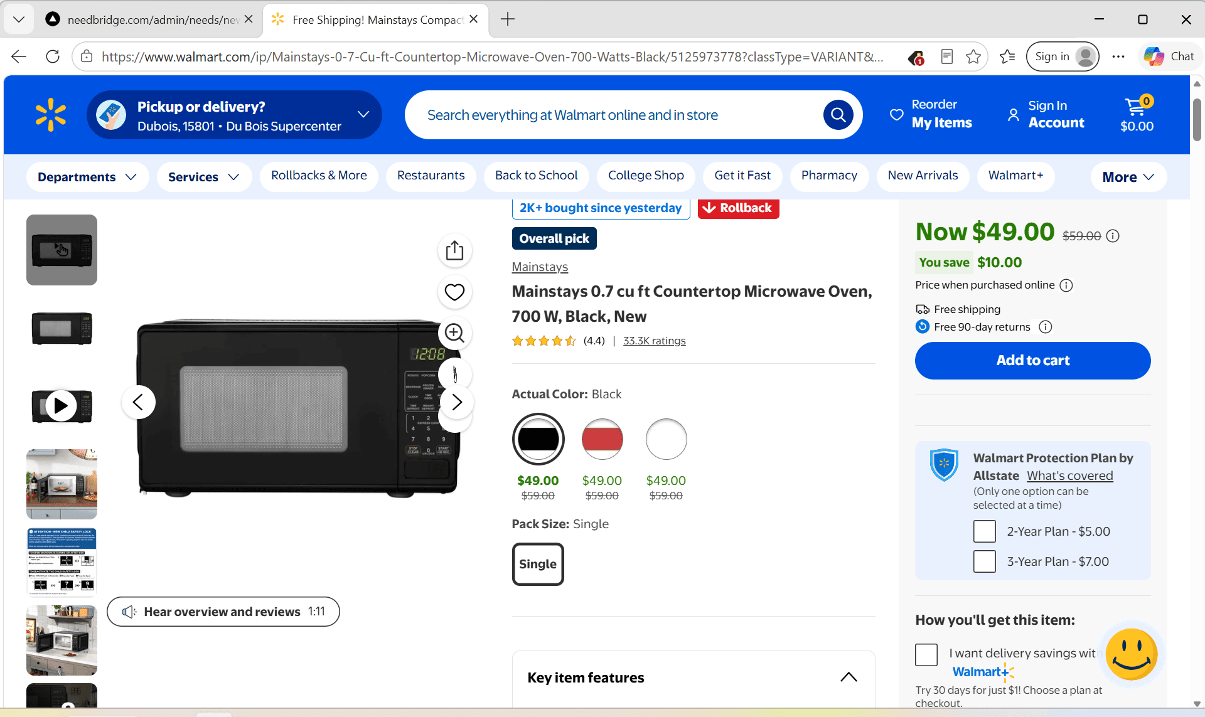The height and width of the screenshot is (717, 1205).
Task: Show the previous product image
Action: [x=138, y=402]
